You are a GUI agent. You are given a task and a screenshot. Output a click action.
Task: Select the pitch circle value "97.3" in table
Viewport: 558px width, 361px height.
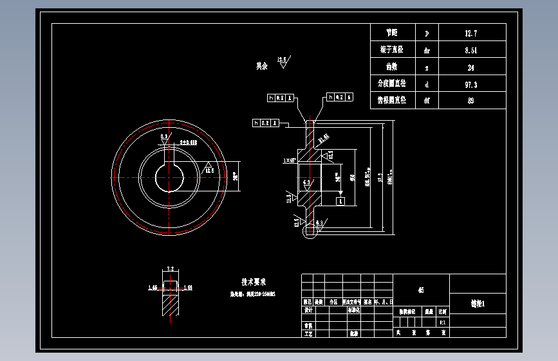point(471,85)
